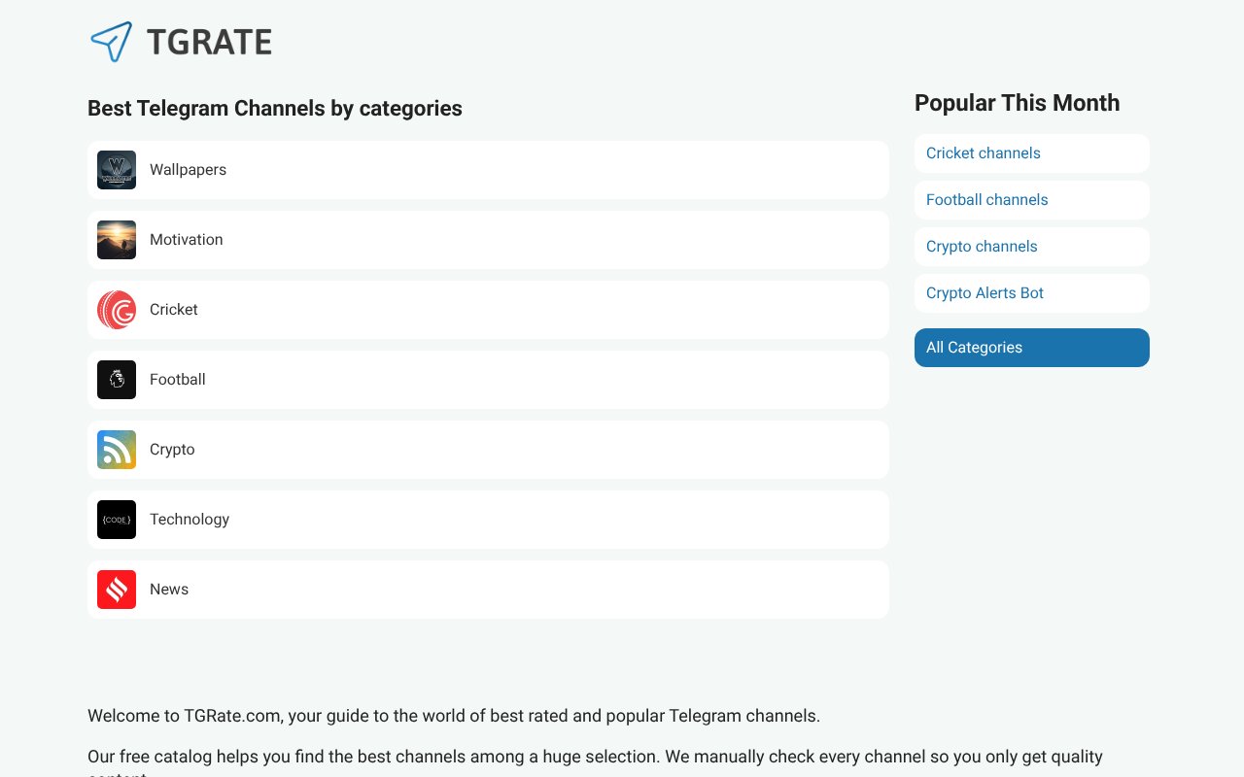This screenshot has width=1244, height=777.
Task: Open the Crypto Alerts Bot link
Action: (x=985, y=292)
